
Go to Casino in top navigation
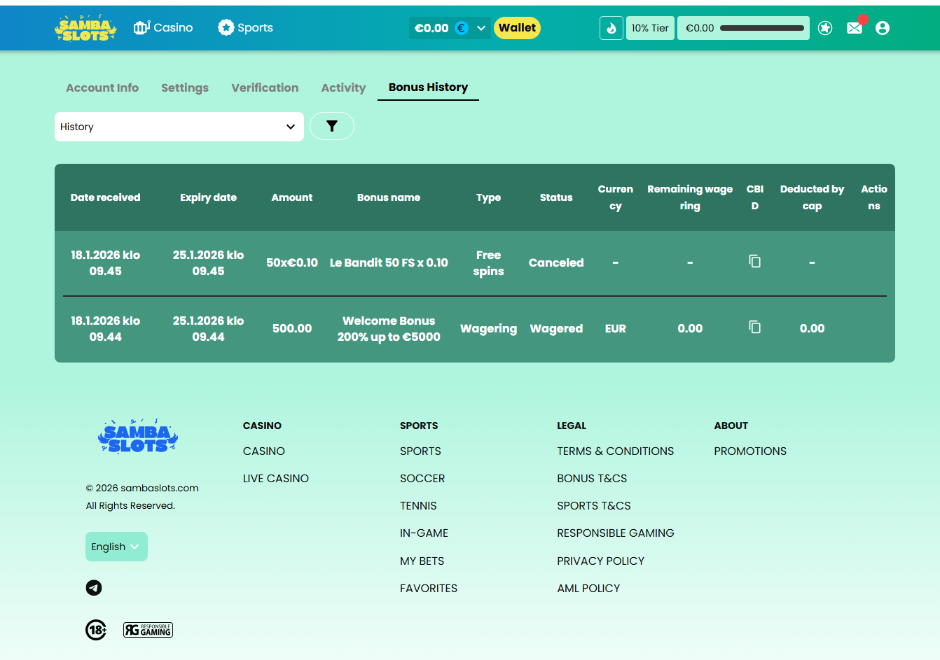pyautogui.click(x=163, y=28)
